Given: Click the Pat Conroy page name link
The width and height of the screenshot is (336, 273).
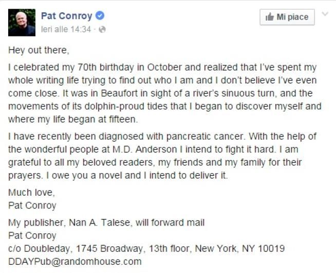Looking at the screenshot, I should coord(66,16).
